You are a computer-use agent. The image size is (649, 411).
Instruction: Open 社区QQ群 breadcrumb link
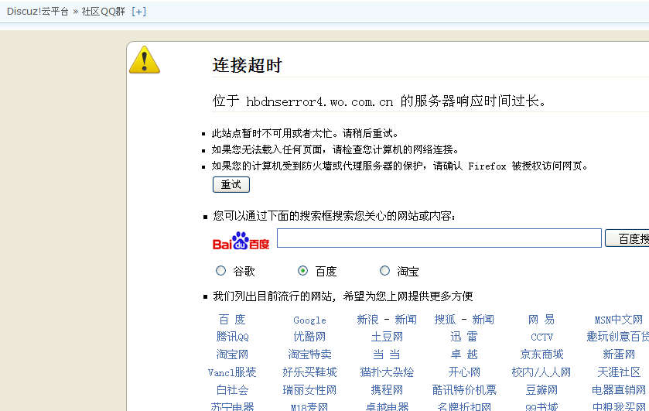point(103,12)
